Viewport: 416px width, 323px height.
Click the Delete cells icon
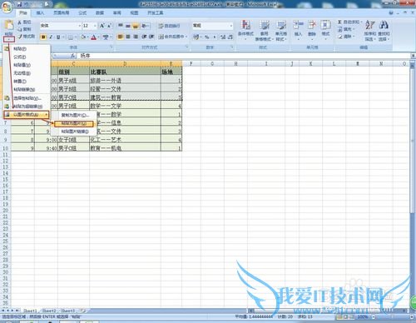[312, 25]
